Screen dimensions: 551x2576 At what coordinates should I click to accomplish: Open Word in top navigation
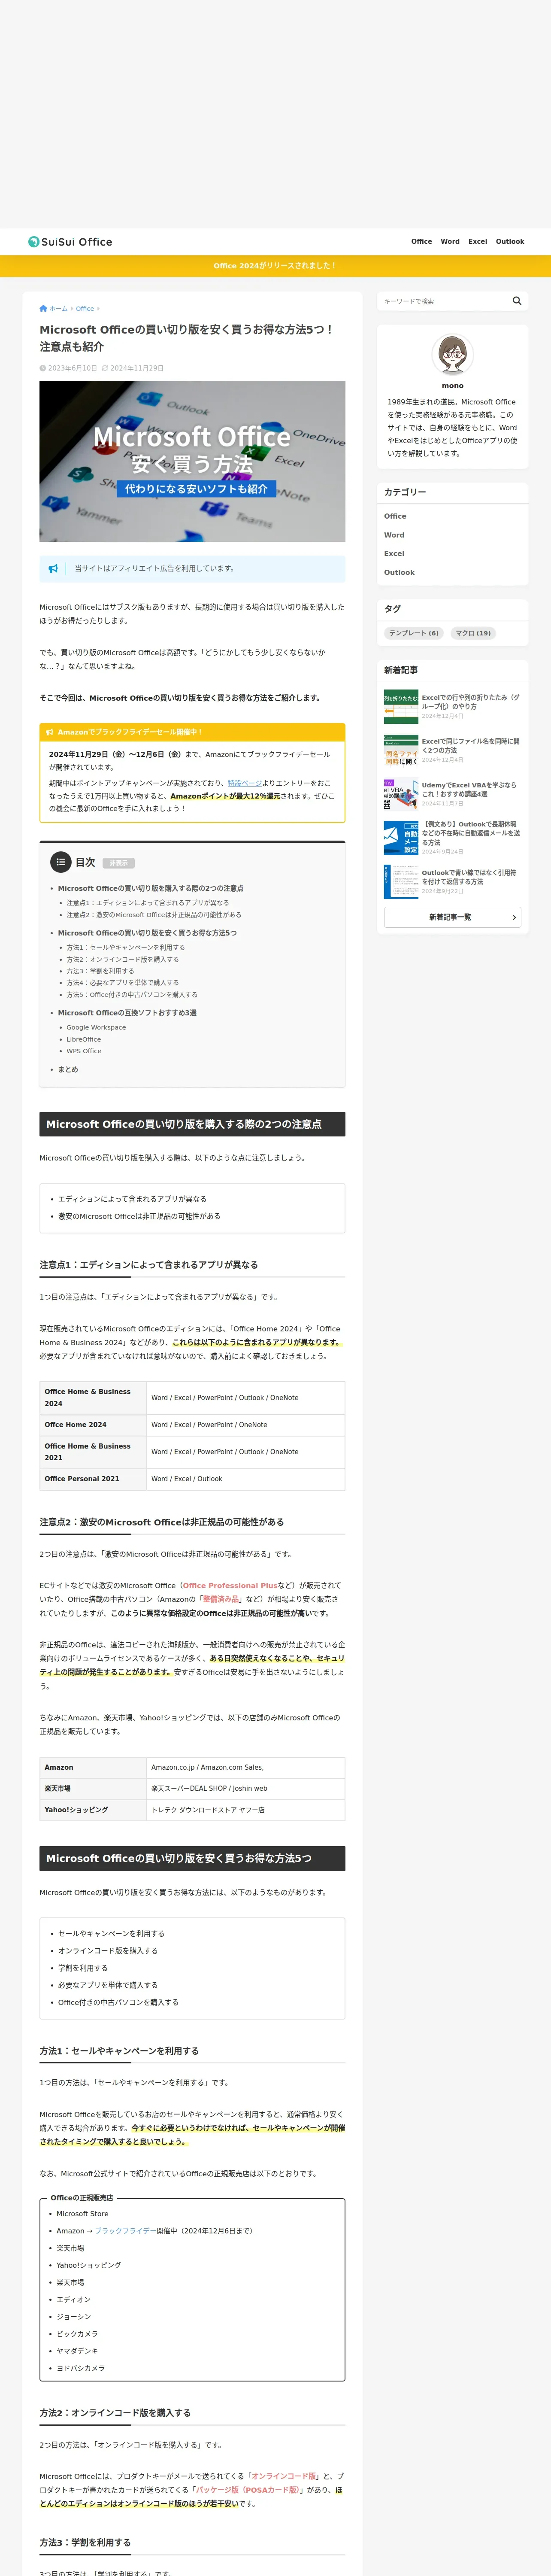coord(450,242)
